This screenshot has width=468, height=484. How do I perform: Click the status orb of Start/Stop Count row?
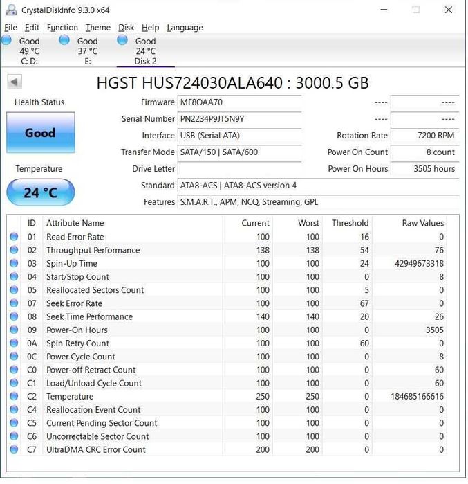[14, 276]
